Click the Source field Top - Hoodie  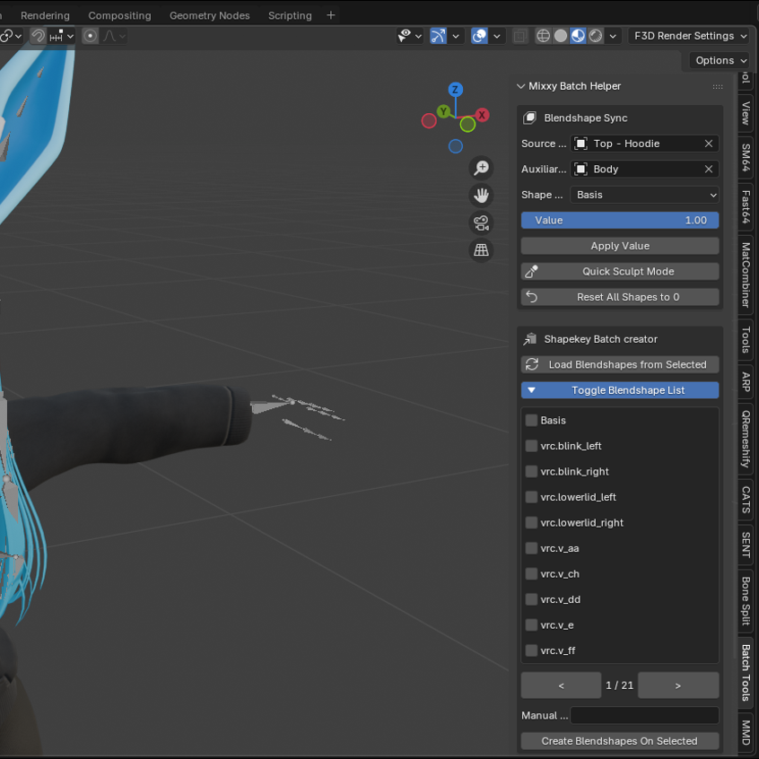point(638,144)
